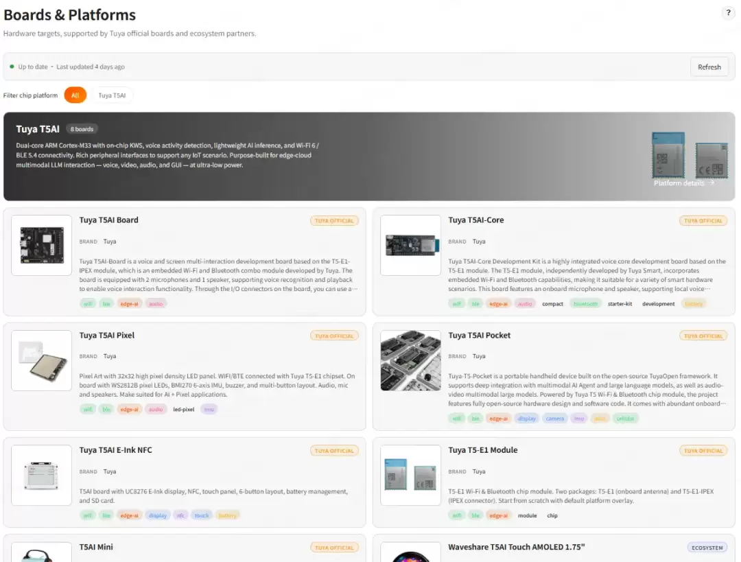Image resolution: width=741 pixels, height=562 pixels.
Task: Click touch tag on T5AI E-Ink NFC
Action: pyautogui.click(x=201, y=515)
